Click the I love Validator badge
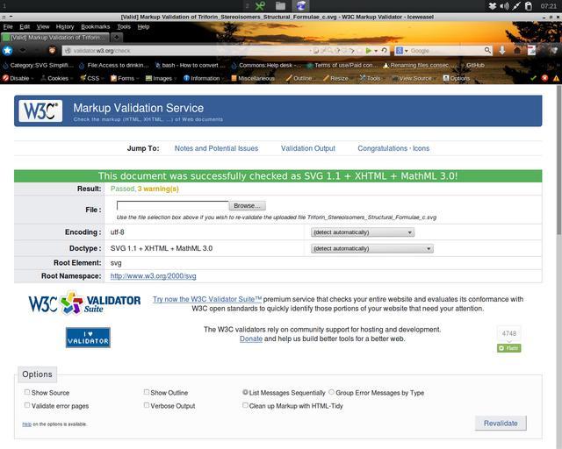Screen dimensions: 562x449 [x=88, y=338]
